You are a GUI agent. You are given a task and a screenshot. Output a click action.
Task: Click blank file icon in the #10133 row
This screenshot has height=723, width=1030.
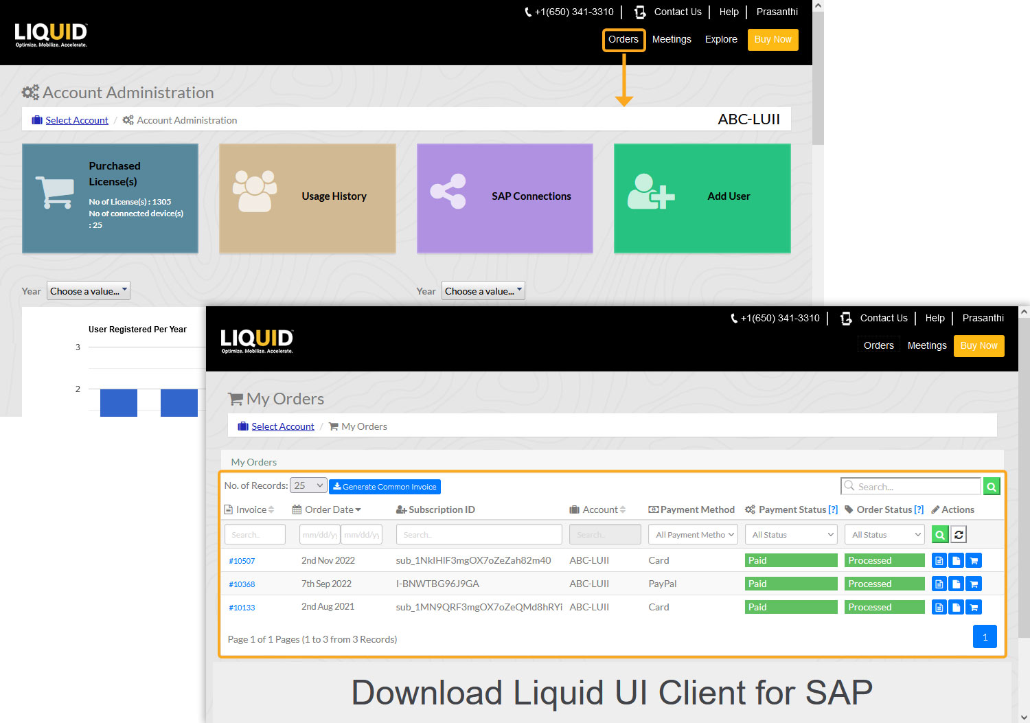tap(956, 607)
